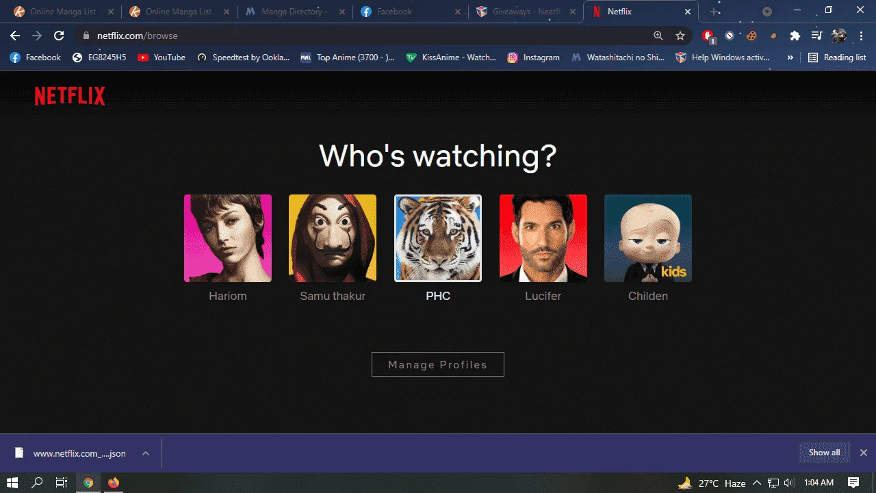
Task: Select the Hariom profile avatar
Action: pos(228,238)
